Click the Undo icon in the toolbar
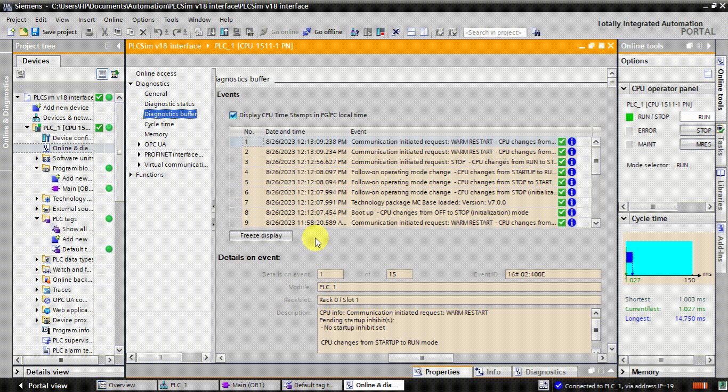This screenshot has width=728, height=392. [158, 32]
